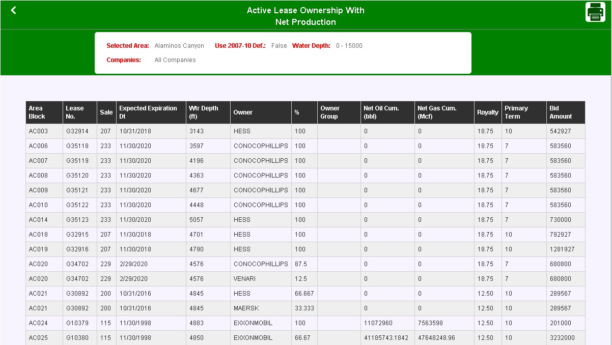
Task: Click the Owner Group column header
Action: tap(339, 112)
